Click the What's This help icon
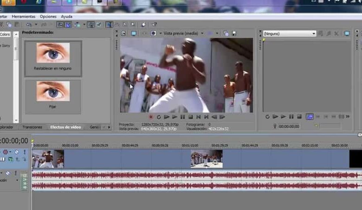Viewport: 362px width, 210px height. point(154,24)
